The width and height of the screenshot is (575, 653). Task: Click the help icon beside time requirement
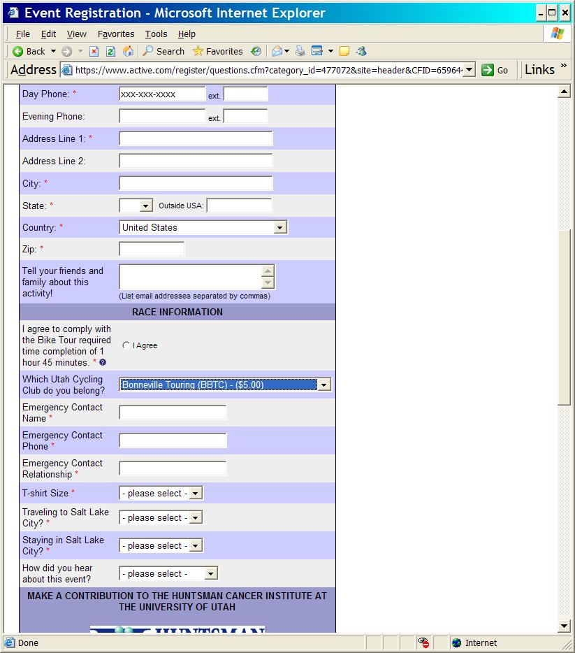click(x=103, y=363)
